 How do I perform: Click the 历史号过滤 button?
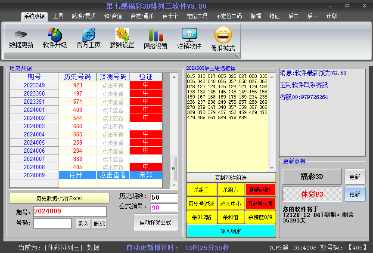click(x=202, y=204)
